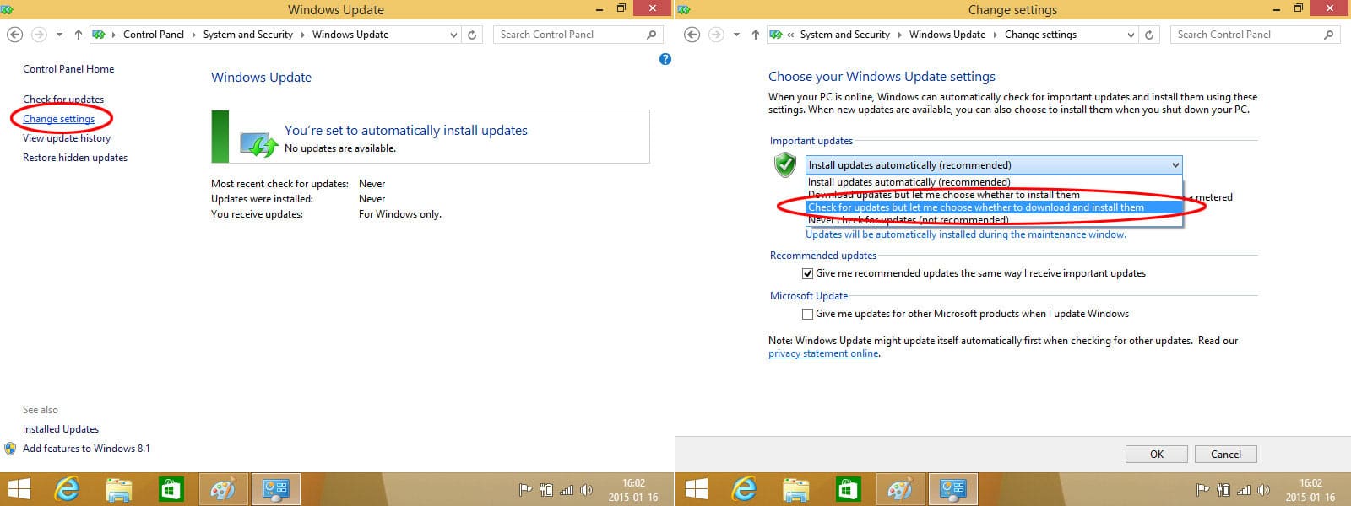Click Forward arrow in Change settings window
1351x506 pixels.
click(716, 35)
